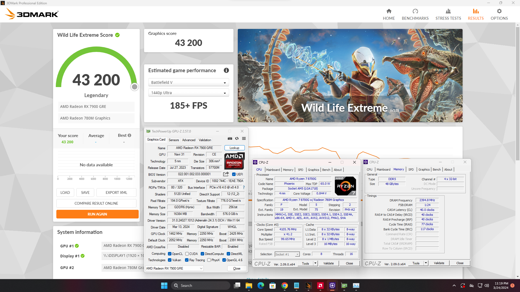Click the Bus Interface question mark
Image resolution: width=520 pixels, height=292 pixels.
[244, 187]
